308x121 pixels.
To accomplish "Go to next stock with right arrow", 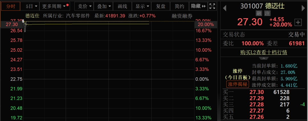I will pos(303,8).
